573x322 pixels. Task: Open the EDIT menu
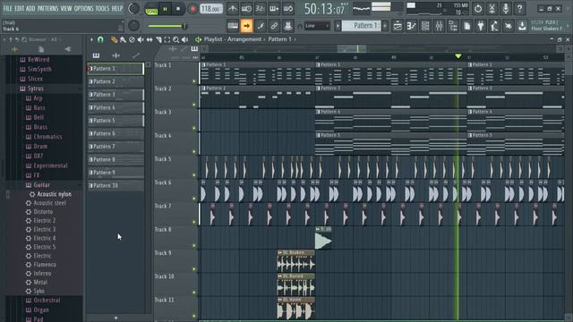[x=20, y=8]
